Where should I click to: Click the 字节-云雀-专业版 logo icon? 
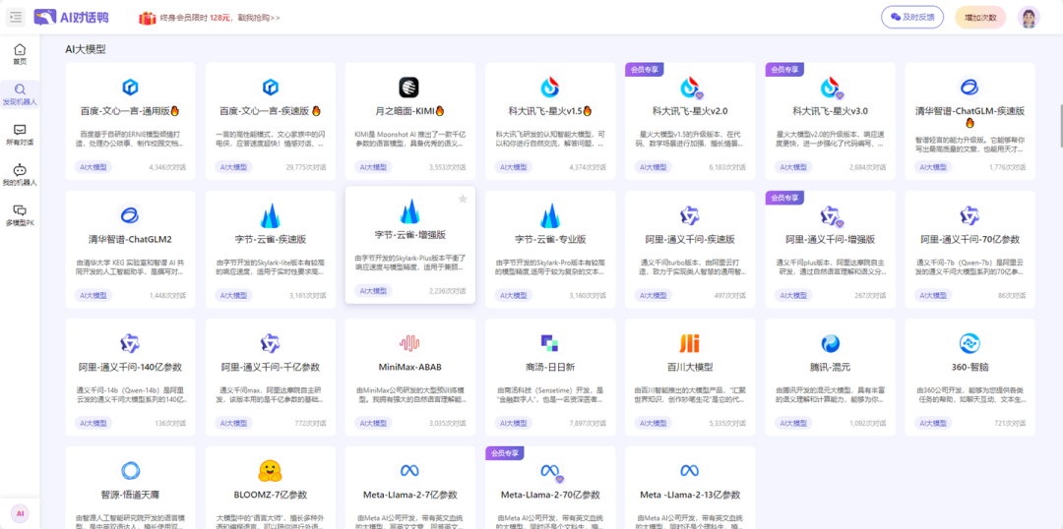(550, 215)
